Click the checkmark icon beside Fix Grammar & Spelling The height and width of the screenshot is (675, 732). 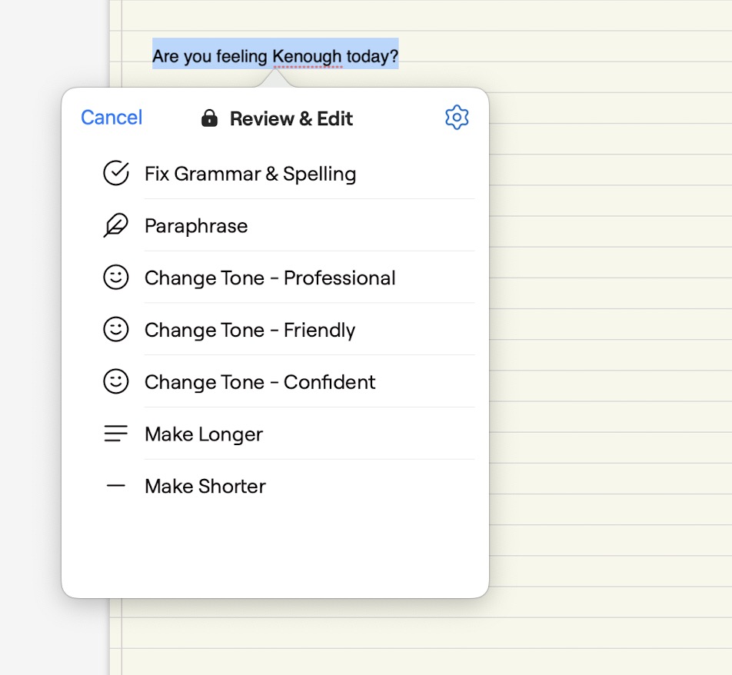point(116,174)
